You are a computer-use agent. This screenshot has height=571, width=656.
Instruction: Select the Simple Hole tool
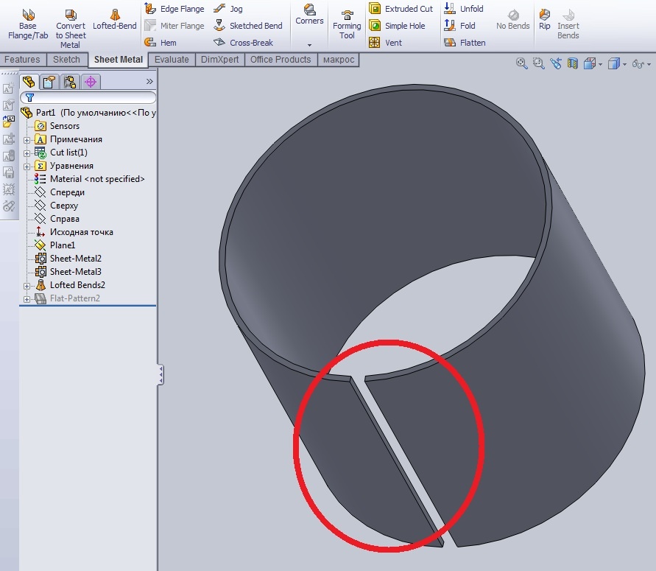coord(397,26)
